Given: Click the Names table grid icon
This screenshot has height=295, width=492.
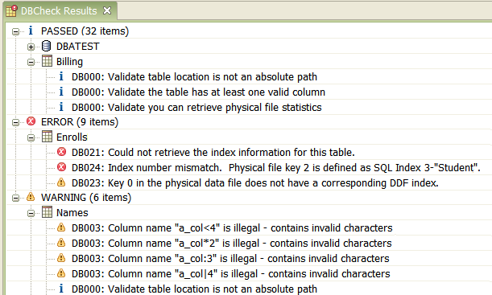Looking at the screenshot, I should pyautogui.click(x=47, y=212).
